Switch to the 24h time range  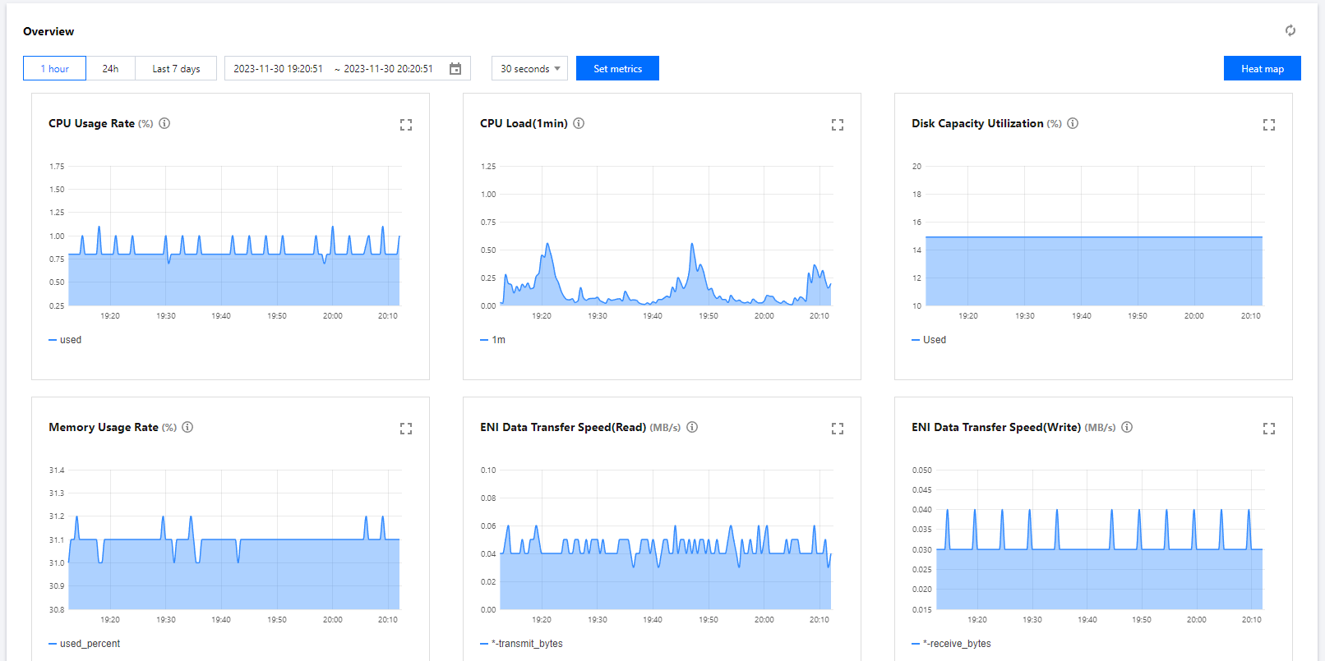point(110,69)
